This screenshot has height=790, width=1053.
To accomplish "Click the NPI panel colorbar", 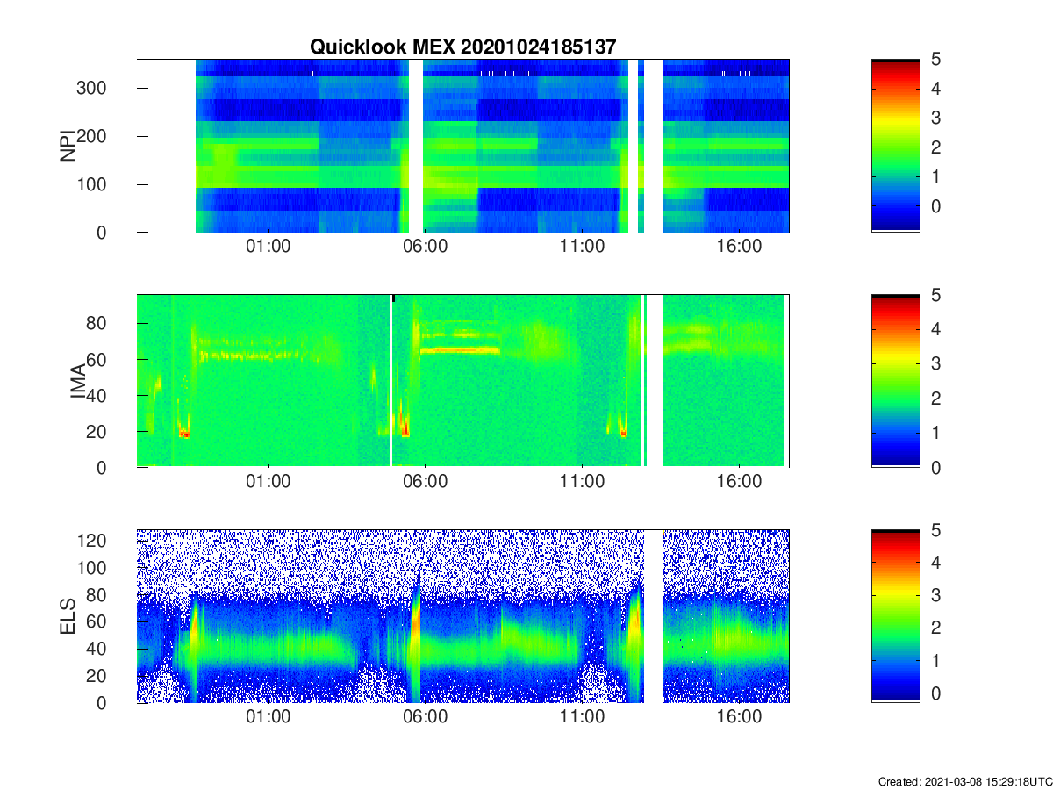I will 896,146.
